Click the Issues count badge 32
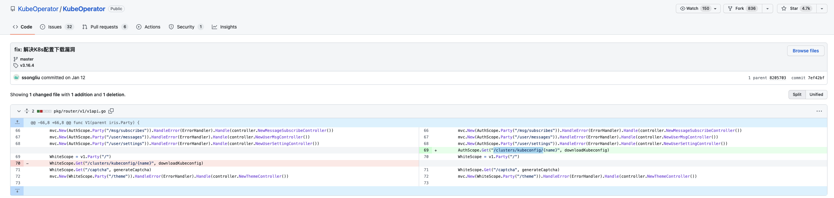This screenshot has height=198, width=834. pyautogui.click(x=69, y=27)
